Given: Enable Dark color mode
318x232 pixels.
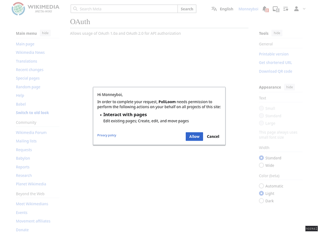Looking at the screenshot, I should (x=261, y=201).
